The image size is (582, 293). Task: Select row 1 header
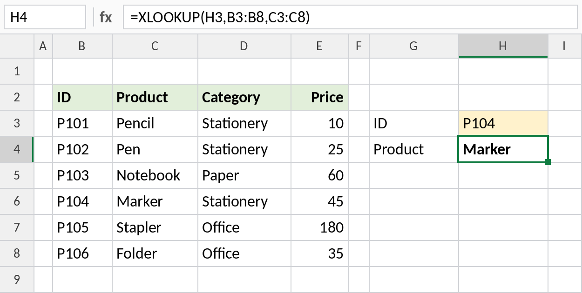[x=17, y=71]
